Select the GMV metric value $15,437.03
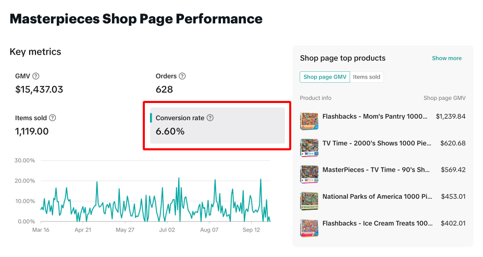This screenshot has height=257, width=483. (x=39, y=89)
